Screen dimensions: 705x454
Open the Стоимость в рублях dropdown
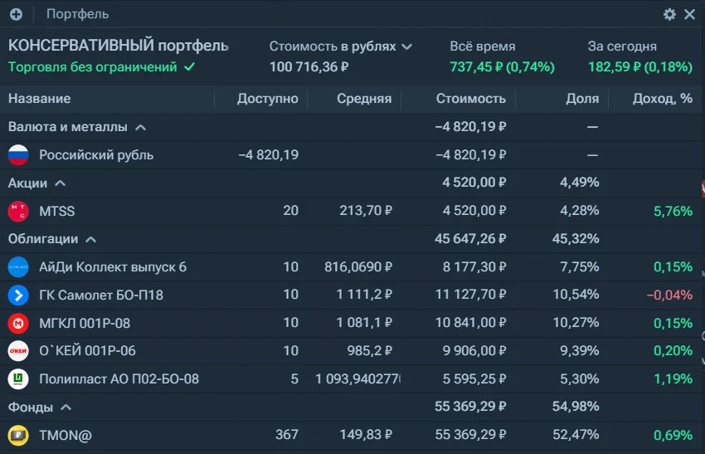[x=340, y=46]
